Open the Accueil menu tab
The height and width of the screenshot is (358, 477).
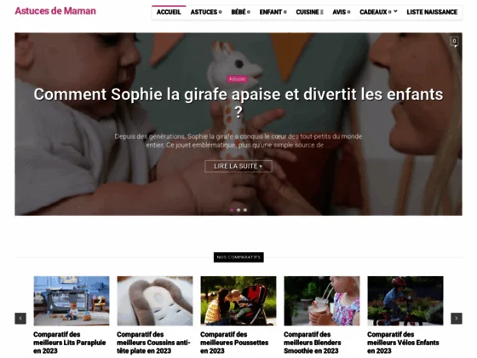[x=169, y=12]
